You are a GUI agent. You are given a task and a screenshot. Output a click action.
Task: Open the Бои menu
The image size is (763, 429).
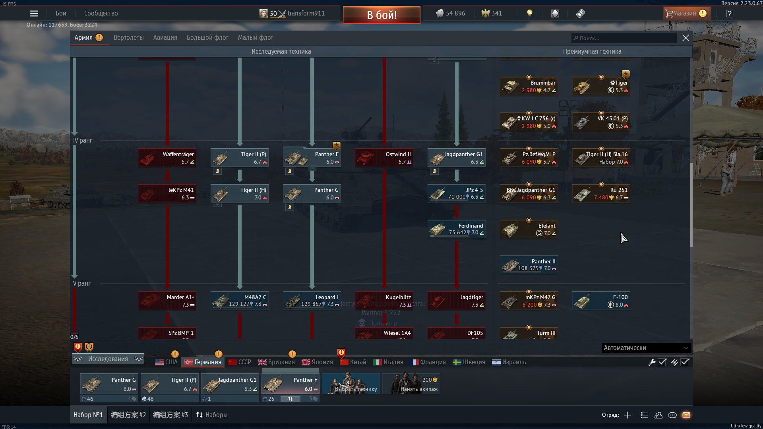61,14
